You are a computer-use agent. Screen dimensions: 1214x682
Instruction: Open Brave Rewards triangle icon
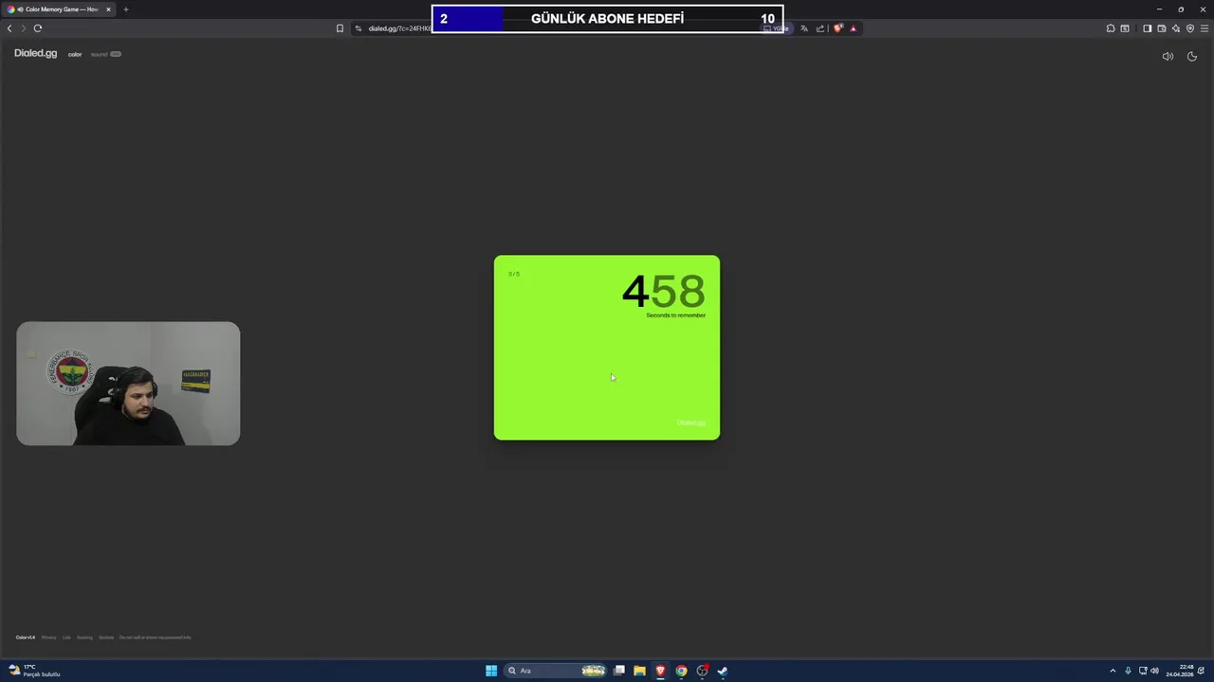(853, 28)
